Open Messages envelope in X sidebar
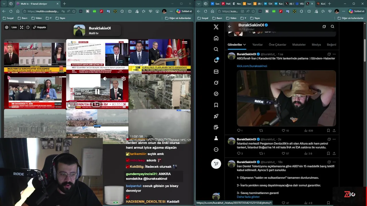367x206 pixels. [x=216, y=72]
